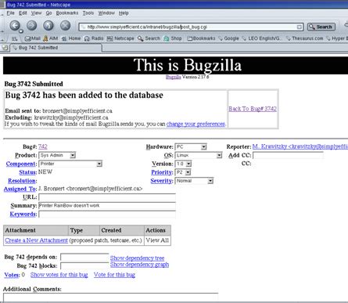Click View All in attachment Actions

pos(157,240)
